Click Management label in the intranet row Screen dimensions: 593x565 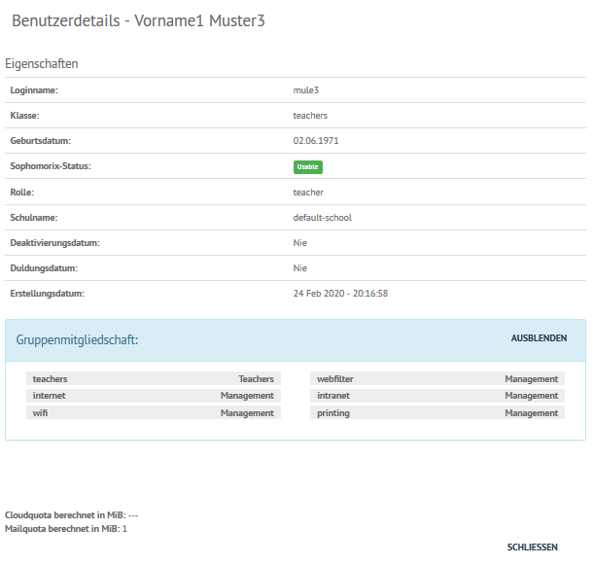point(532,396)
